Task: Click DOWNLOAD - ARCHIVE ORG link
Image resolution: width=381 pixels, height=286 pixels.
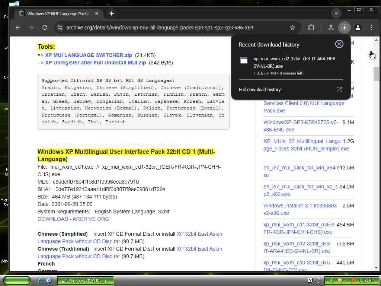Action: tap(73, 219)
